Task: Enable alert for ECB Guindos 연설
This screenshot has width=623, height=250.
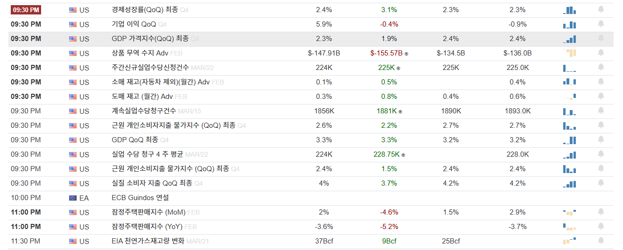Action: [x=601, y=197]
